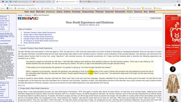
Task: Open Яндекс bookmark
Action: (x=59, y=8)
